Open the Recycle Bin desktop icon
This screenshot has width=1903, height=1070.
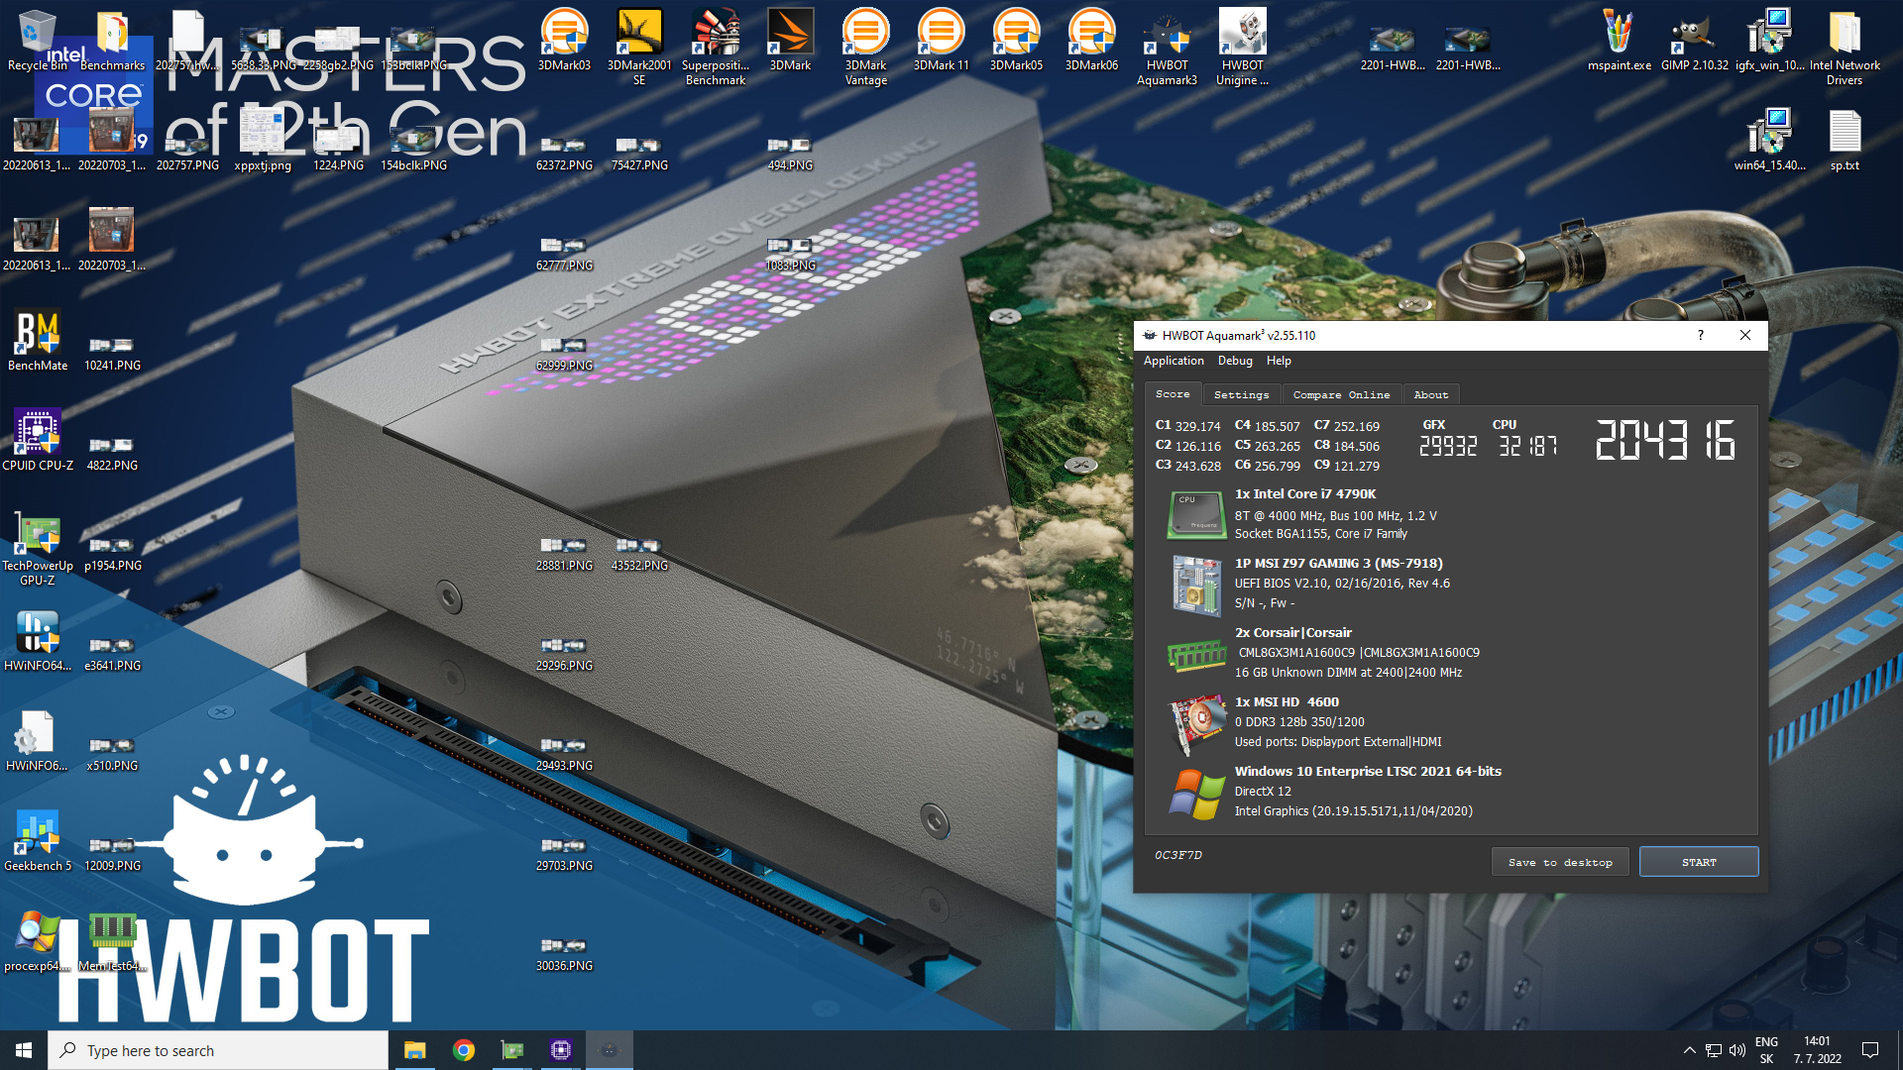37,42
